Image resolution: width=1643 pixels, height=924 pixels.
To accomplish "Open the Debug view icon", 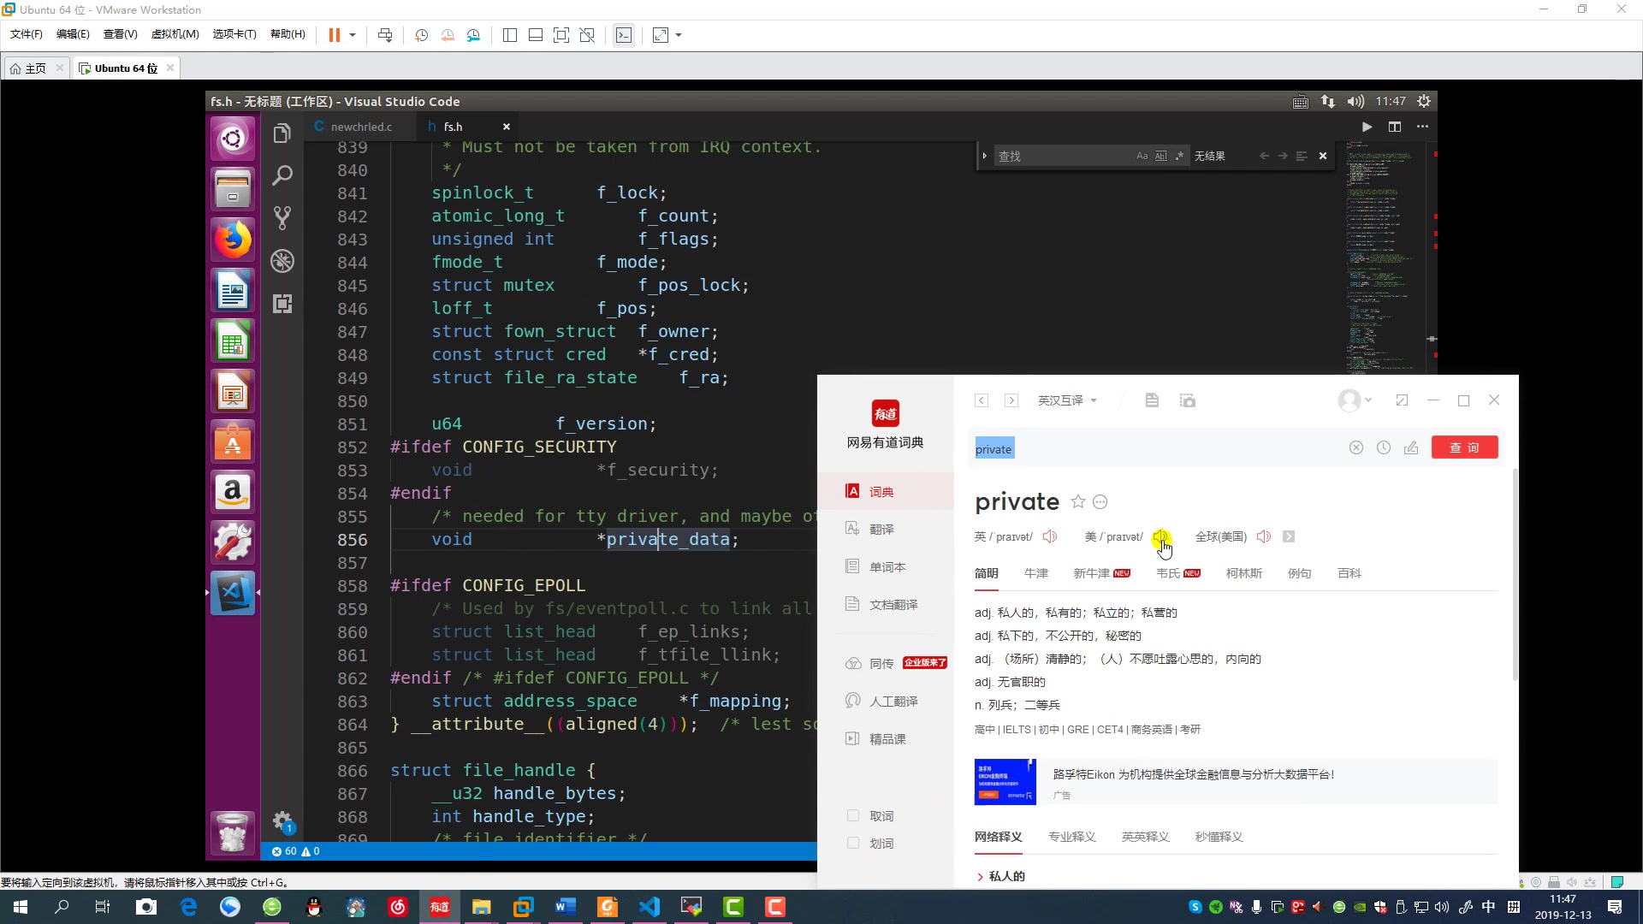I will click(282, 261).
